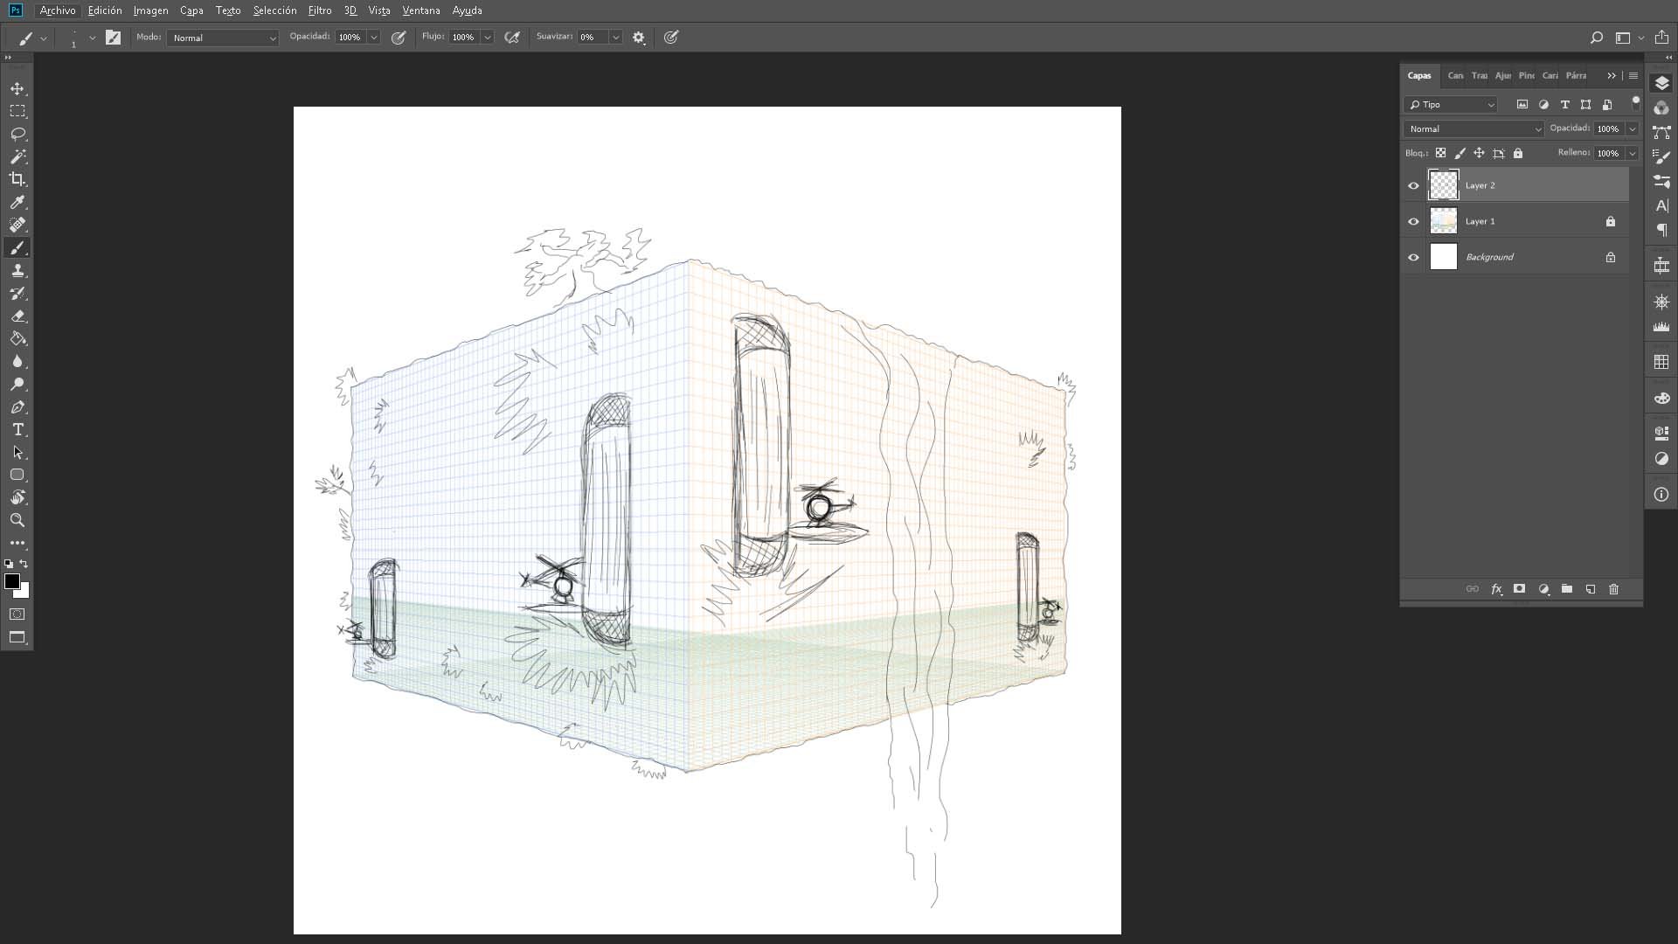Toggle lock position
This screenshot has width=1678, height=944.
(x=1479, y=153)
